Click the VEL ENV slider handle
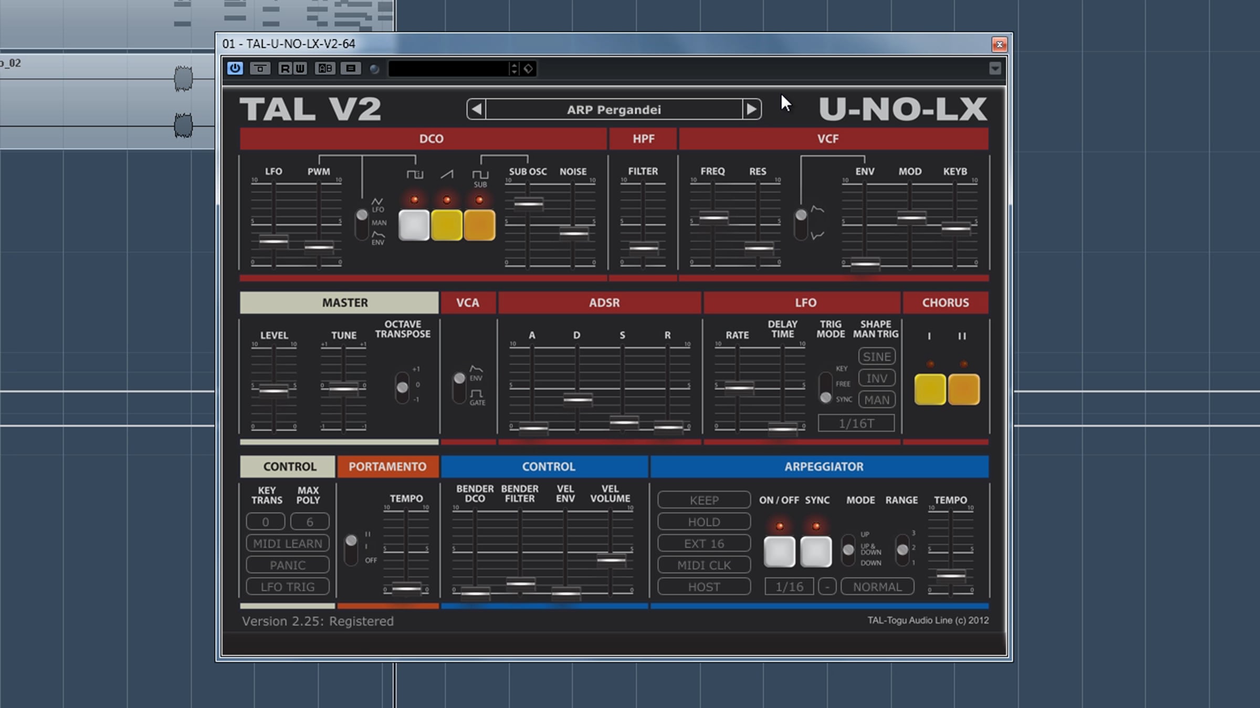This screenshot has height=708, width=1260. pyautogui.click(x=566, y=593)
